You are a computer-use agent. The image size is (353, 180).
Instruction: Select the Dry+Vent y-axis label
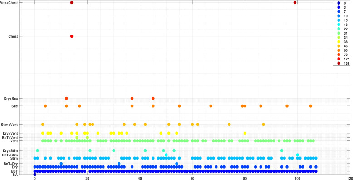coord(10,133)
